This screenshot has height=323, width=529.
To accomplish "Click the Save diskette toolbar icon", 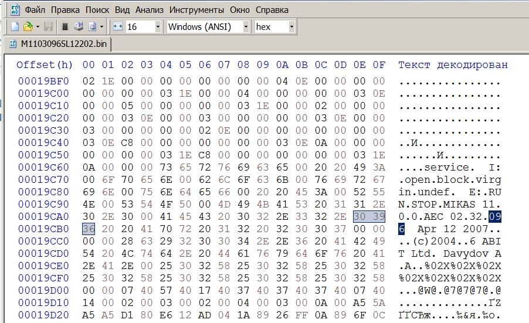I will tap(49, 26).
